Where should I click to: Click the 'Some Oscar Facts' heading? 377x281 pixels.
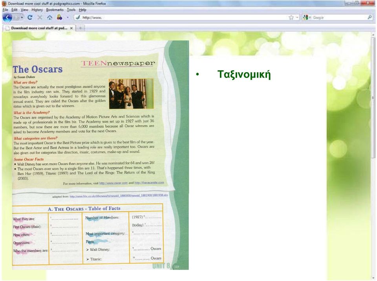pos(29,159)
